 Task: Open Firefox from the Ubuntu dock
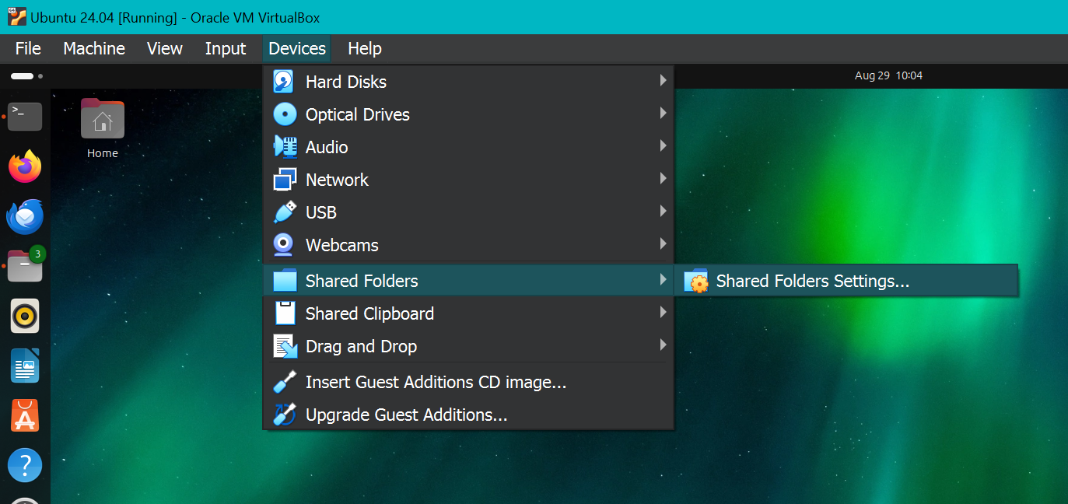click(25, 166)
